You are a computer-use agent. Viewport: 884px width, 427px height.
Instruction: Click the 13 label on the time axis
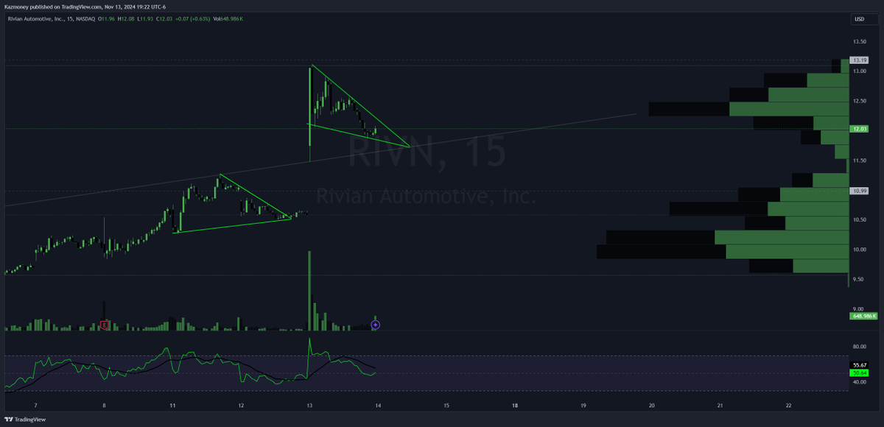[309, 406]
